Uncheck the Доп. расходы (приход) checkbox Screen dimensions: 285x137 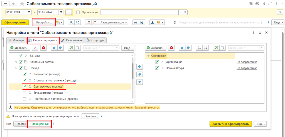tap(25, 87)
